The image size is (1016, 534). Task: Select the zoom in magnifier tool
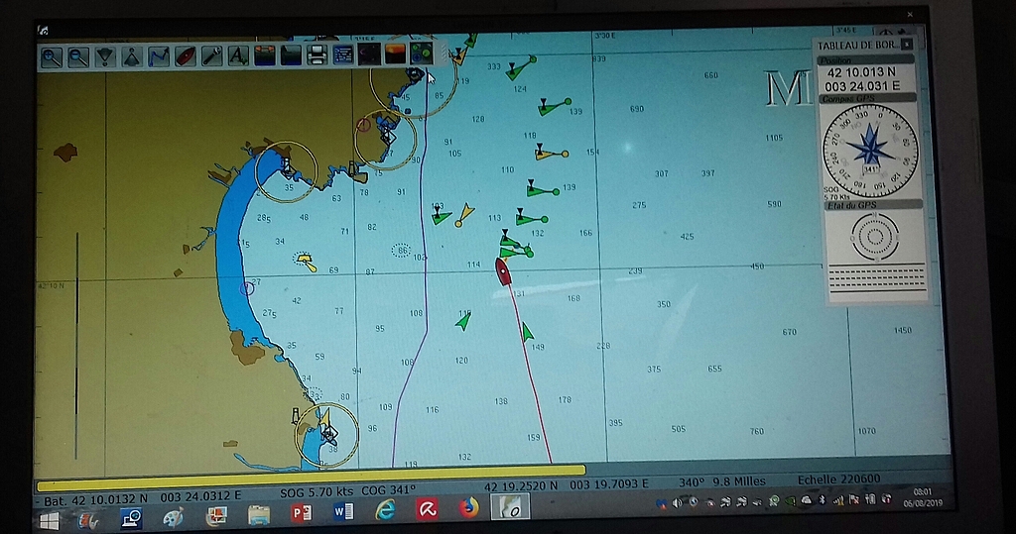[52, 56]
